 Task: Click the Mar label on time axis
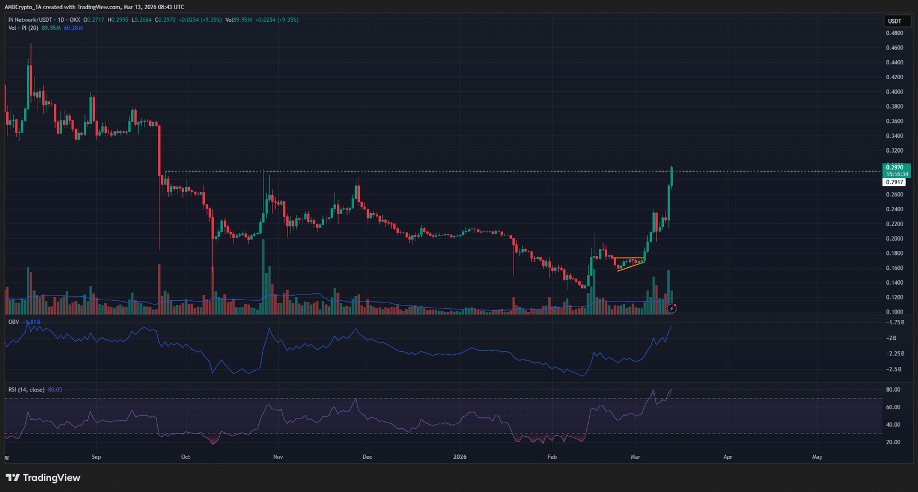pos(635,457)
